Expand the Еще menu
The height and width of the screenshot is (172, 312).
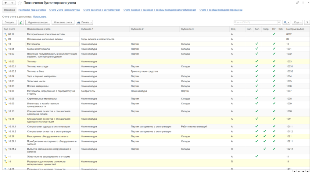click(297, 23)
